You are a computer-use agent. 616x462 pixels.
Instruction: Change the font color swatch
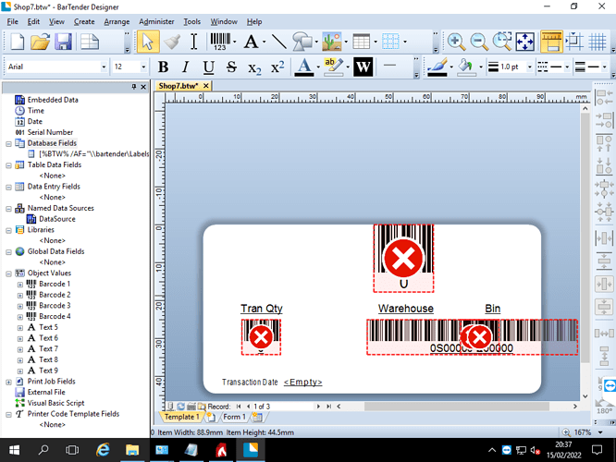tap(304, 67)
